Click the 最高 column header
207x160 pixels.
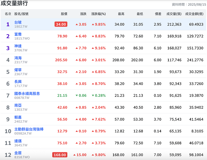(121, 14)
